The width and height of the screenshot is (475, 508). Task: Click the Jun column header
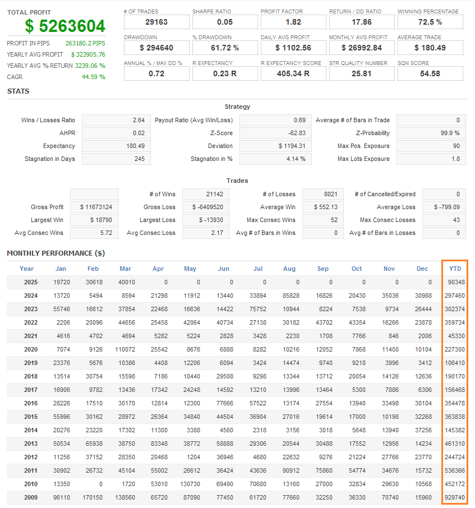click(224, 269)
